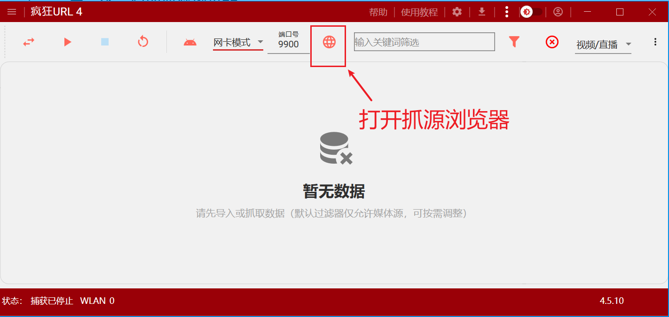Click the user account icon
Screen dimensions: 669x317
[x=558, y=12]
